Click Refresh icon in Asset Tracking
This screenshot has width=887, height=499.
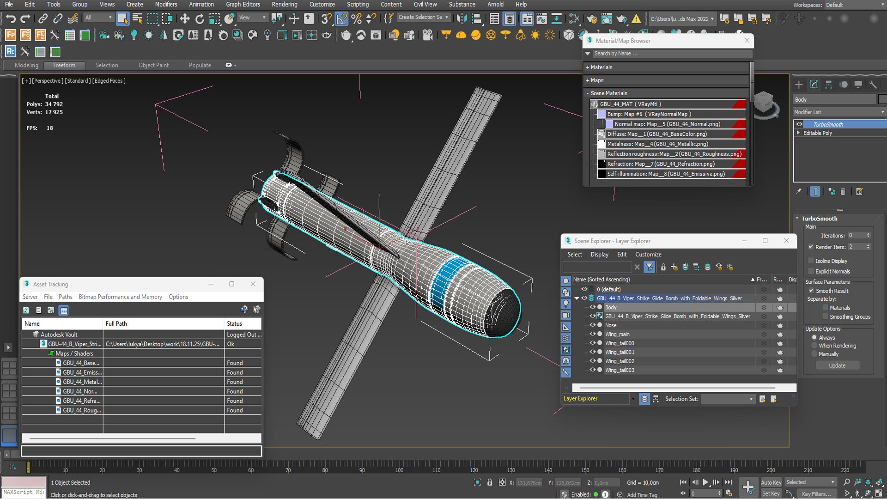[x=26, y=310]
